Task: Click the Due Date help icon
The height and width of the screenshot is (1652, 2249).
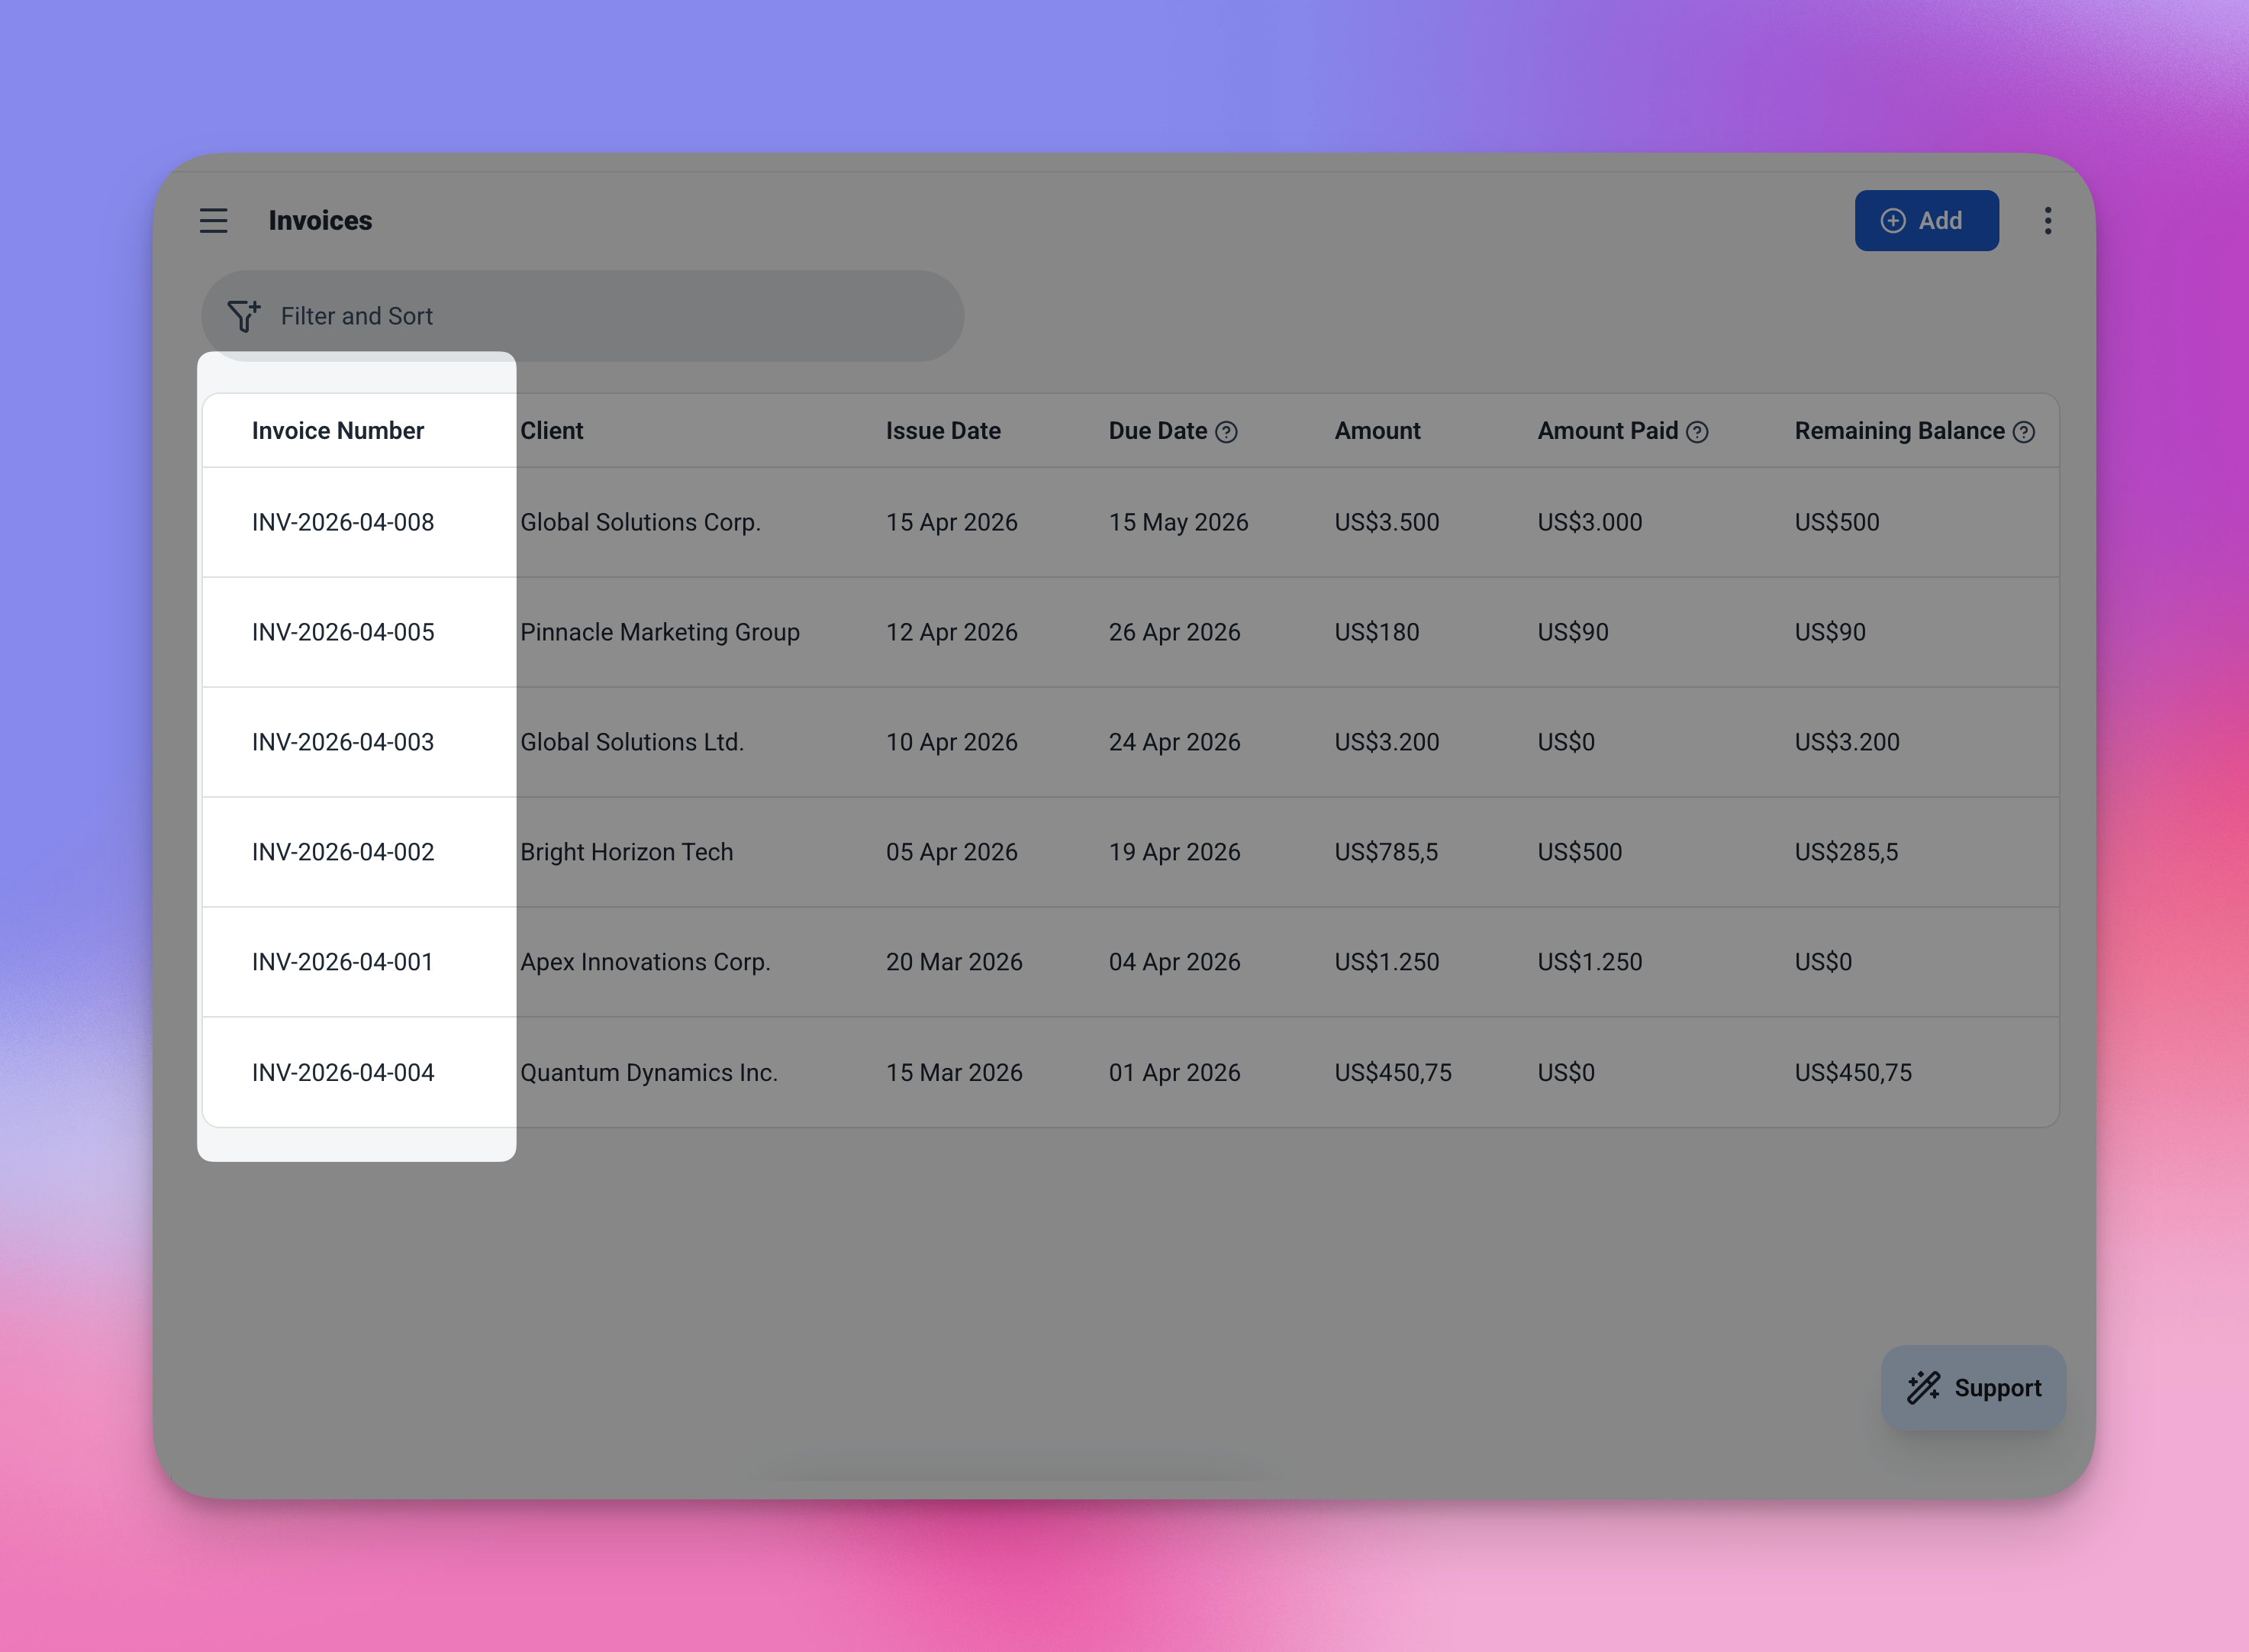Action: pyautogui.click(x=1226, y=432)
